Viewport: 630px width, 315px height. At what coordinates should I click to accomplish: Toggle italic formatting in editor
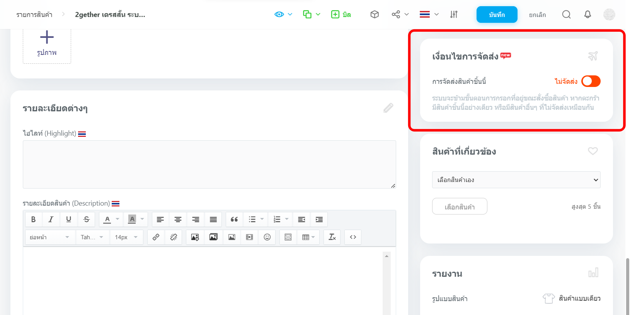pos(51,219)
